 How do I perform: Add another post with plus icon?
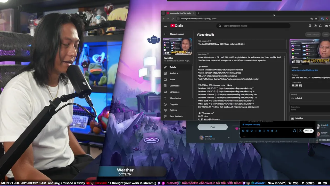(x=300, y=131)
